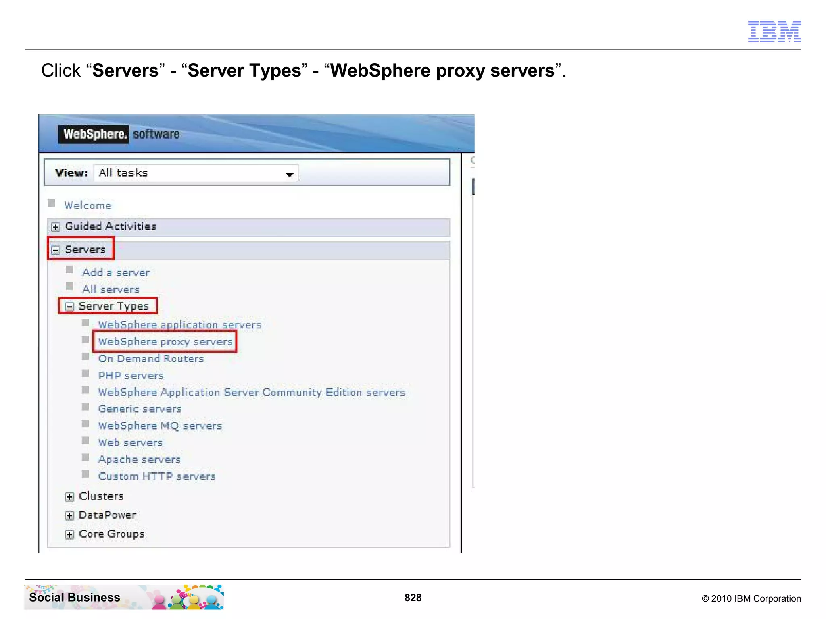The image size is (826, 619).
Task: Expand the Clusters node
Action: (69, 497)
